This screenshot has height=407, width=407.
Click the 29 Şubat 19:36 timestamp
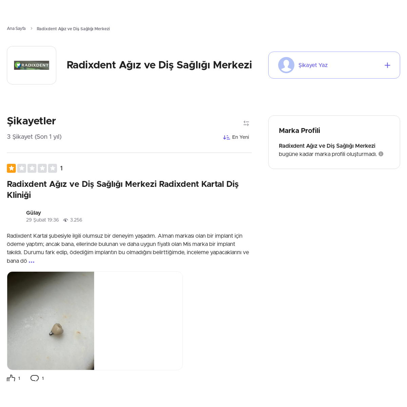[x=42, y=220]
